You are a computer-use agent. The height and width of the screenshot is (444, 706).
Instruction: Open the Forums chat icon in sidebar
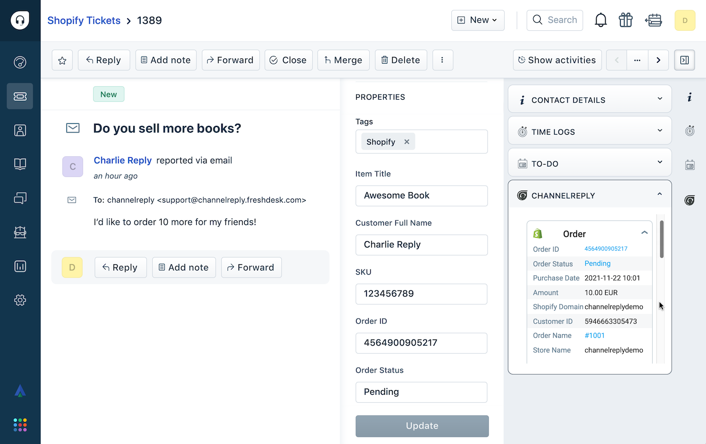point(20,198)
